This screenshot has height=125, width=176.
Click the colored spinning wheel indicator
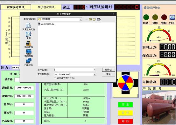coord(125,83)
